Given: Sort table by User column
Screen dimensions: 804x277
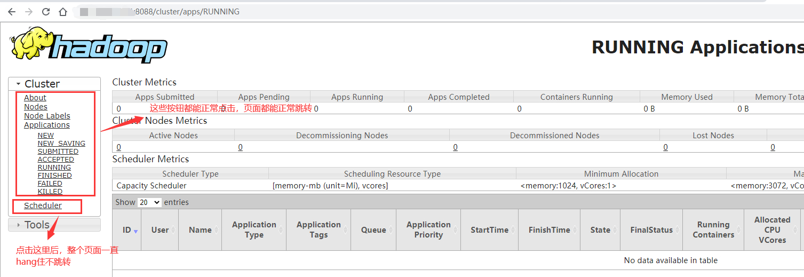Looking at the screenshot, I should click(x=161, y=230).
